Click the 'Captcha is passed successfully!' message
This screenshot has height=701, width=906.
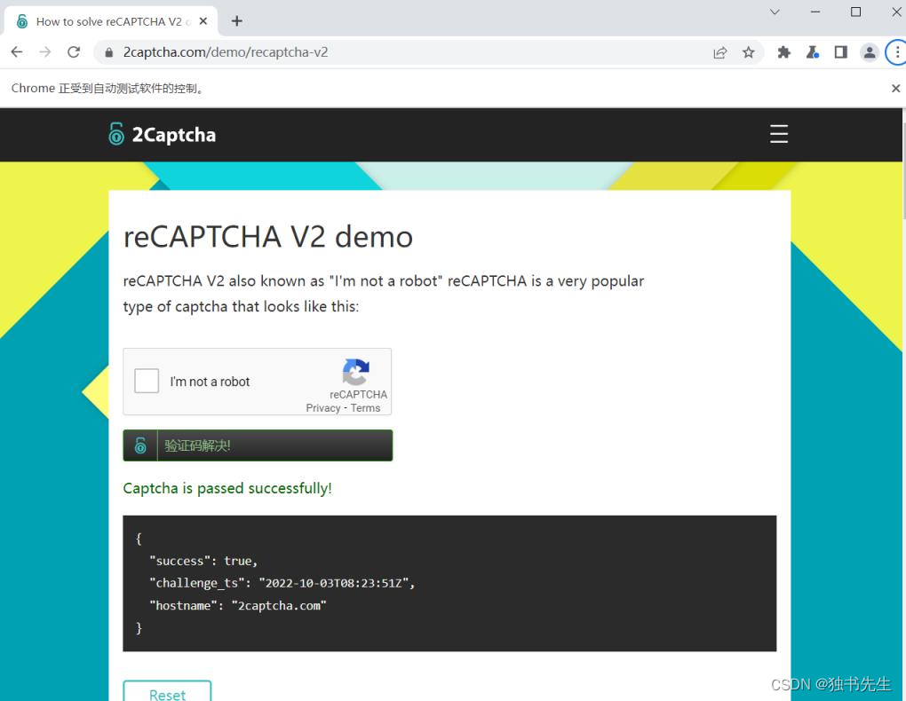[x=227, y=489]
